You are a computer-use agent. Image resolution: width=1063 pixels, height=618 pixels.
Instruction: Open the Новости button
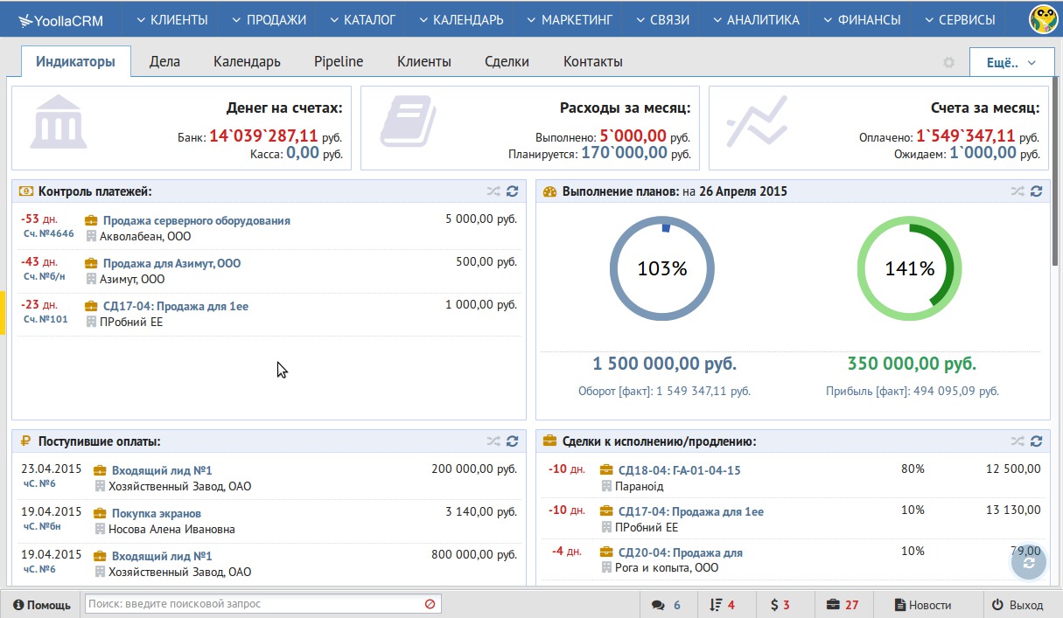[923, 604]
